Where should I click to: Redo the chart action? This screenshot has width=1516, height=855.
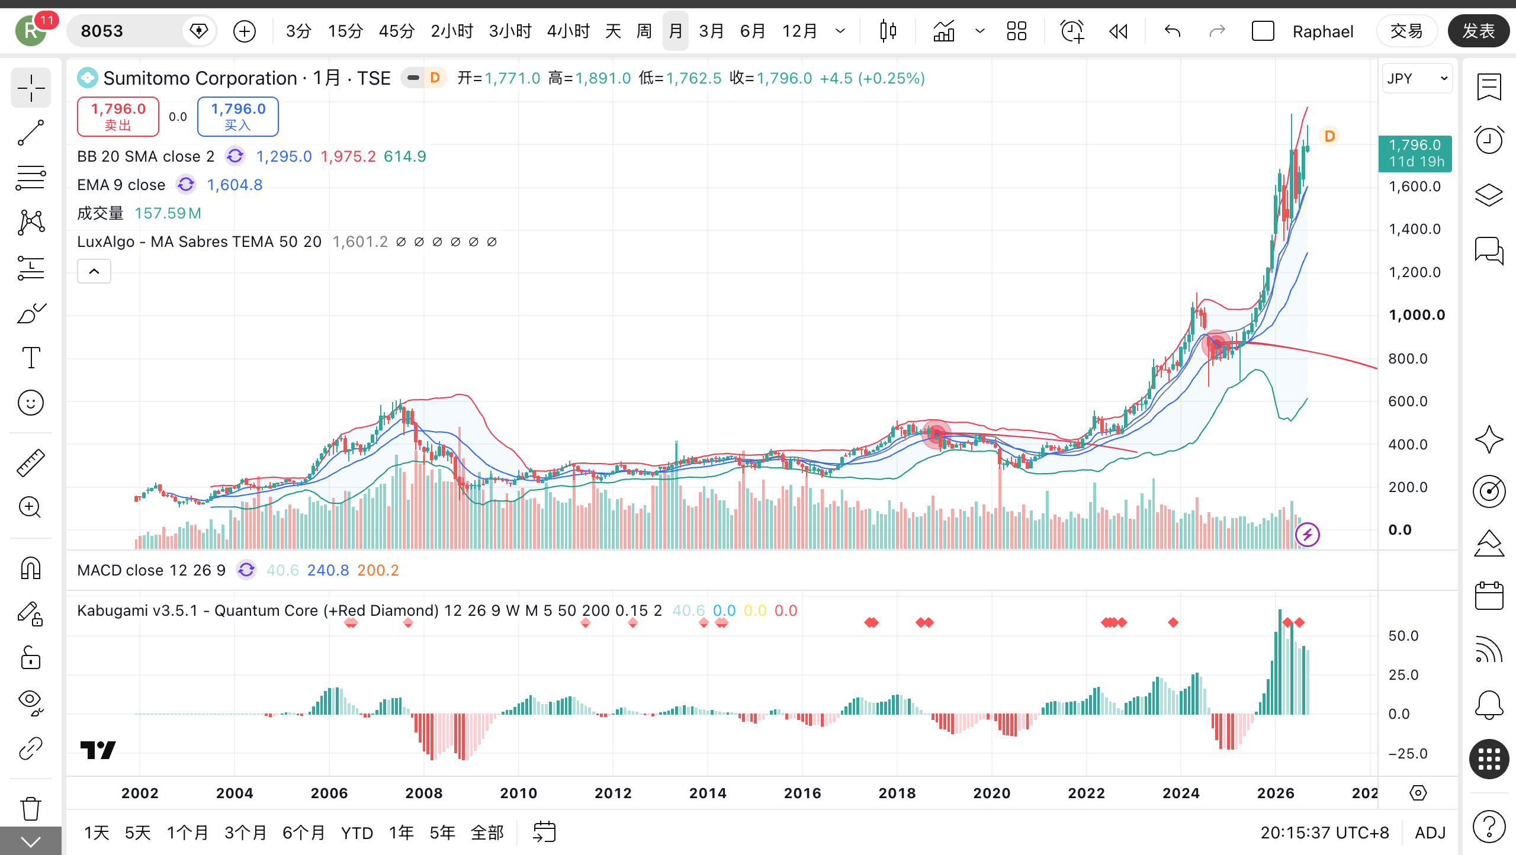1217,31
